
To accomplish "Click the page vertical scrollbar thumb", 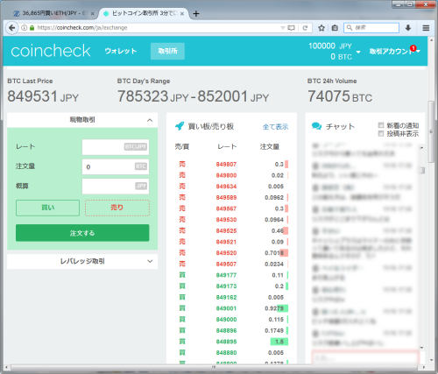I will point(431,131).
